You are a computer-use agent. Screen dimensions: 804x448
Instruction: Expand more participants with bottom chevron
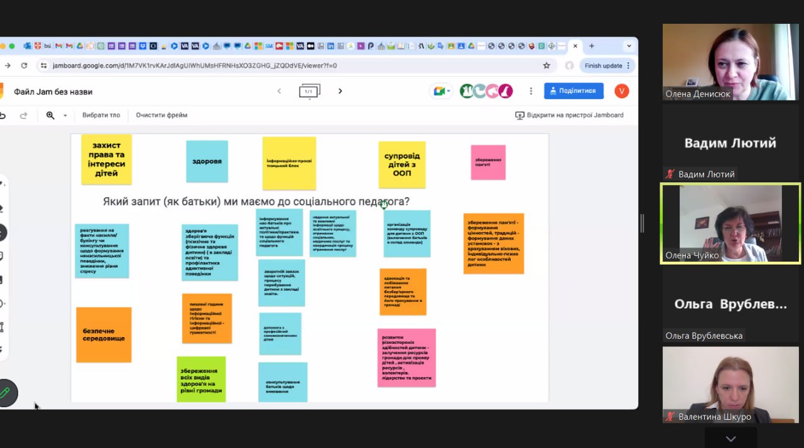click(731, 439)
